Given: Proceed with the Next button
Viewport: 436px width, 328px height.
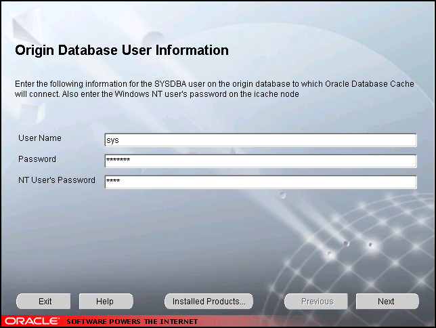Looking at the screenshot, I should click(387, 302).
